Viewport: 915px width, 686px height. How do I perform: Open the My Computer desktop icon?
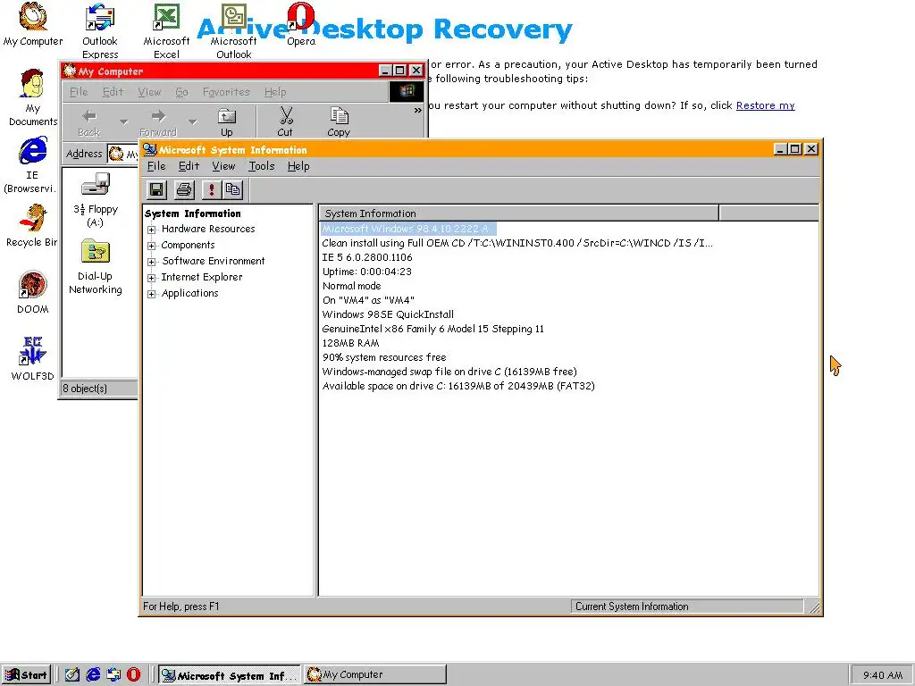tap(33, 25)
